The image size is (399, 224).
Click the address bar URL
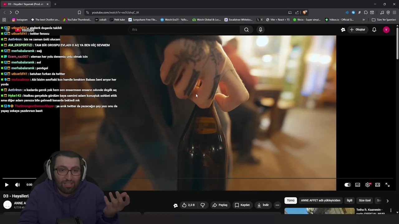point(115,12)
